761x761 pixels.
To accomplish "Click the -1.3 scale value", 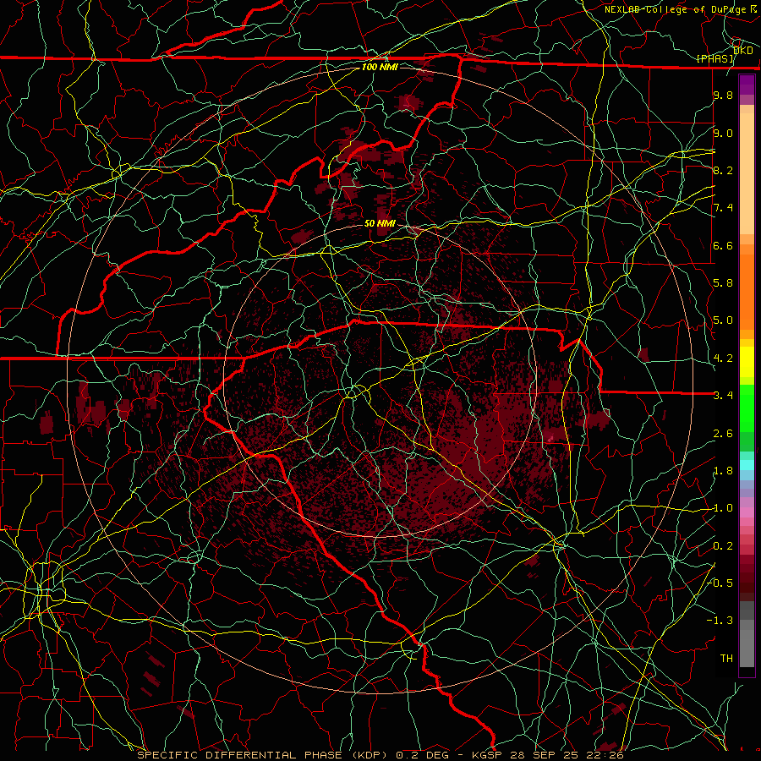I will [720, 621].
